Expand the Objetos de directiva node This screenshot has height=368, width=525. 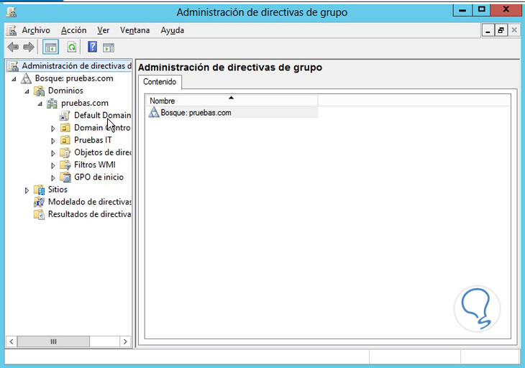click(x=53, y=153)
